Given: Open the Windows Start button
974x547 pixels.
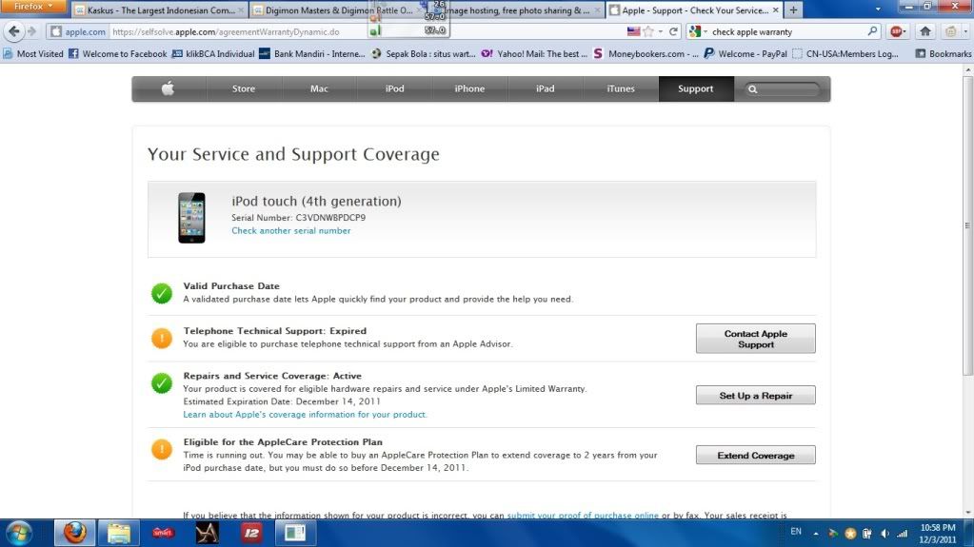Looking at the screenshot, I should tap(19, 534).
